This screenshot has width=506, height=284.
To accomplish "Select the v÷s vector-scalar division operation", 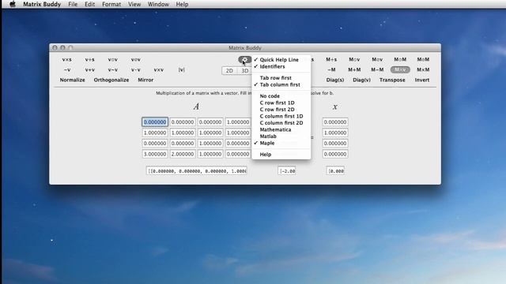I will pos(89,60).
